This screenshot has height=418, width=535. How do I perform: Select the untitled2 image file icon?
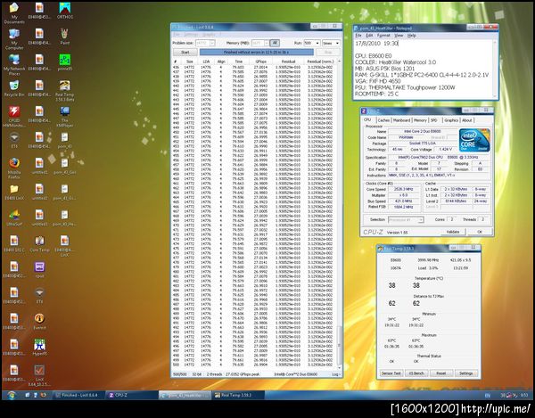39,192
